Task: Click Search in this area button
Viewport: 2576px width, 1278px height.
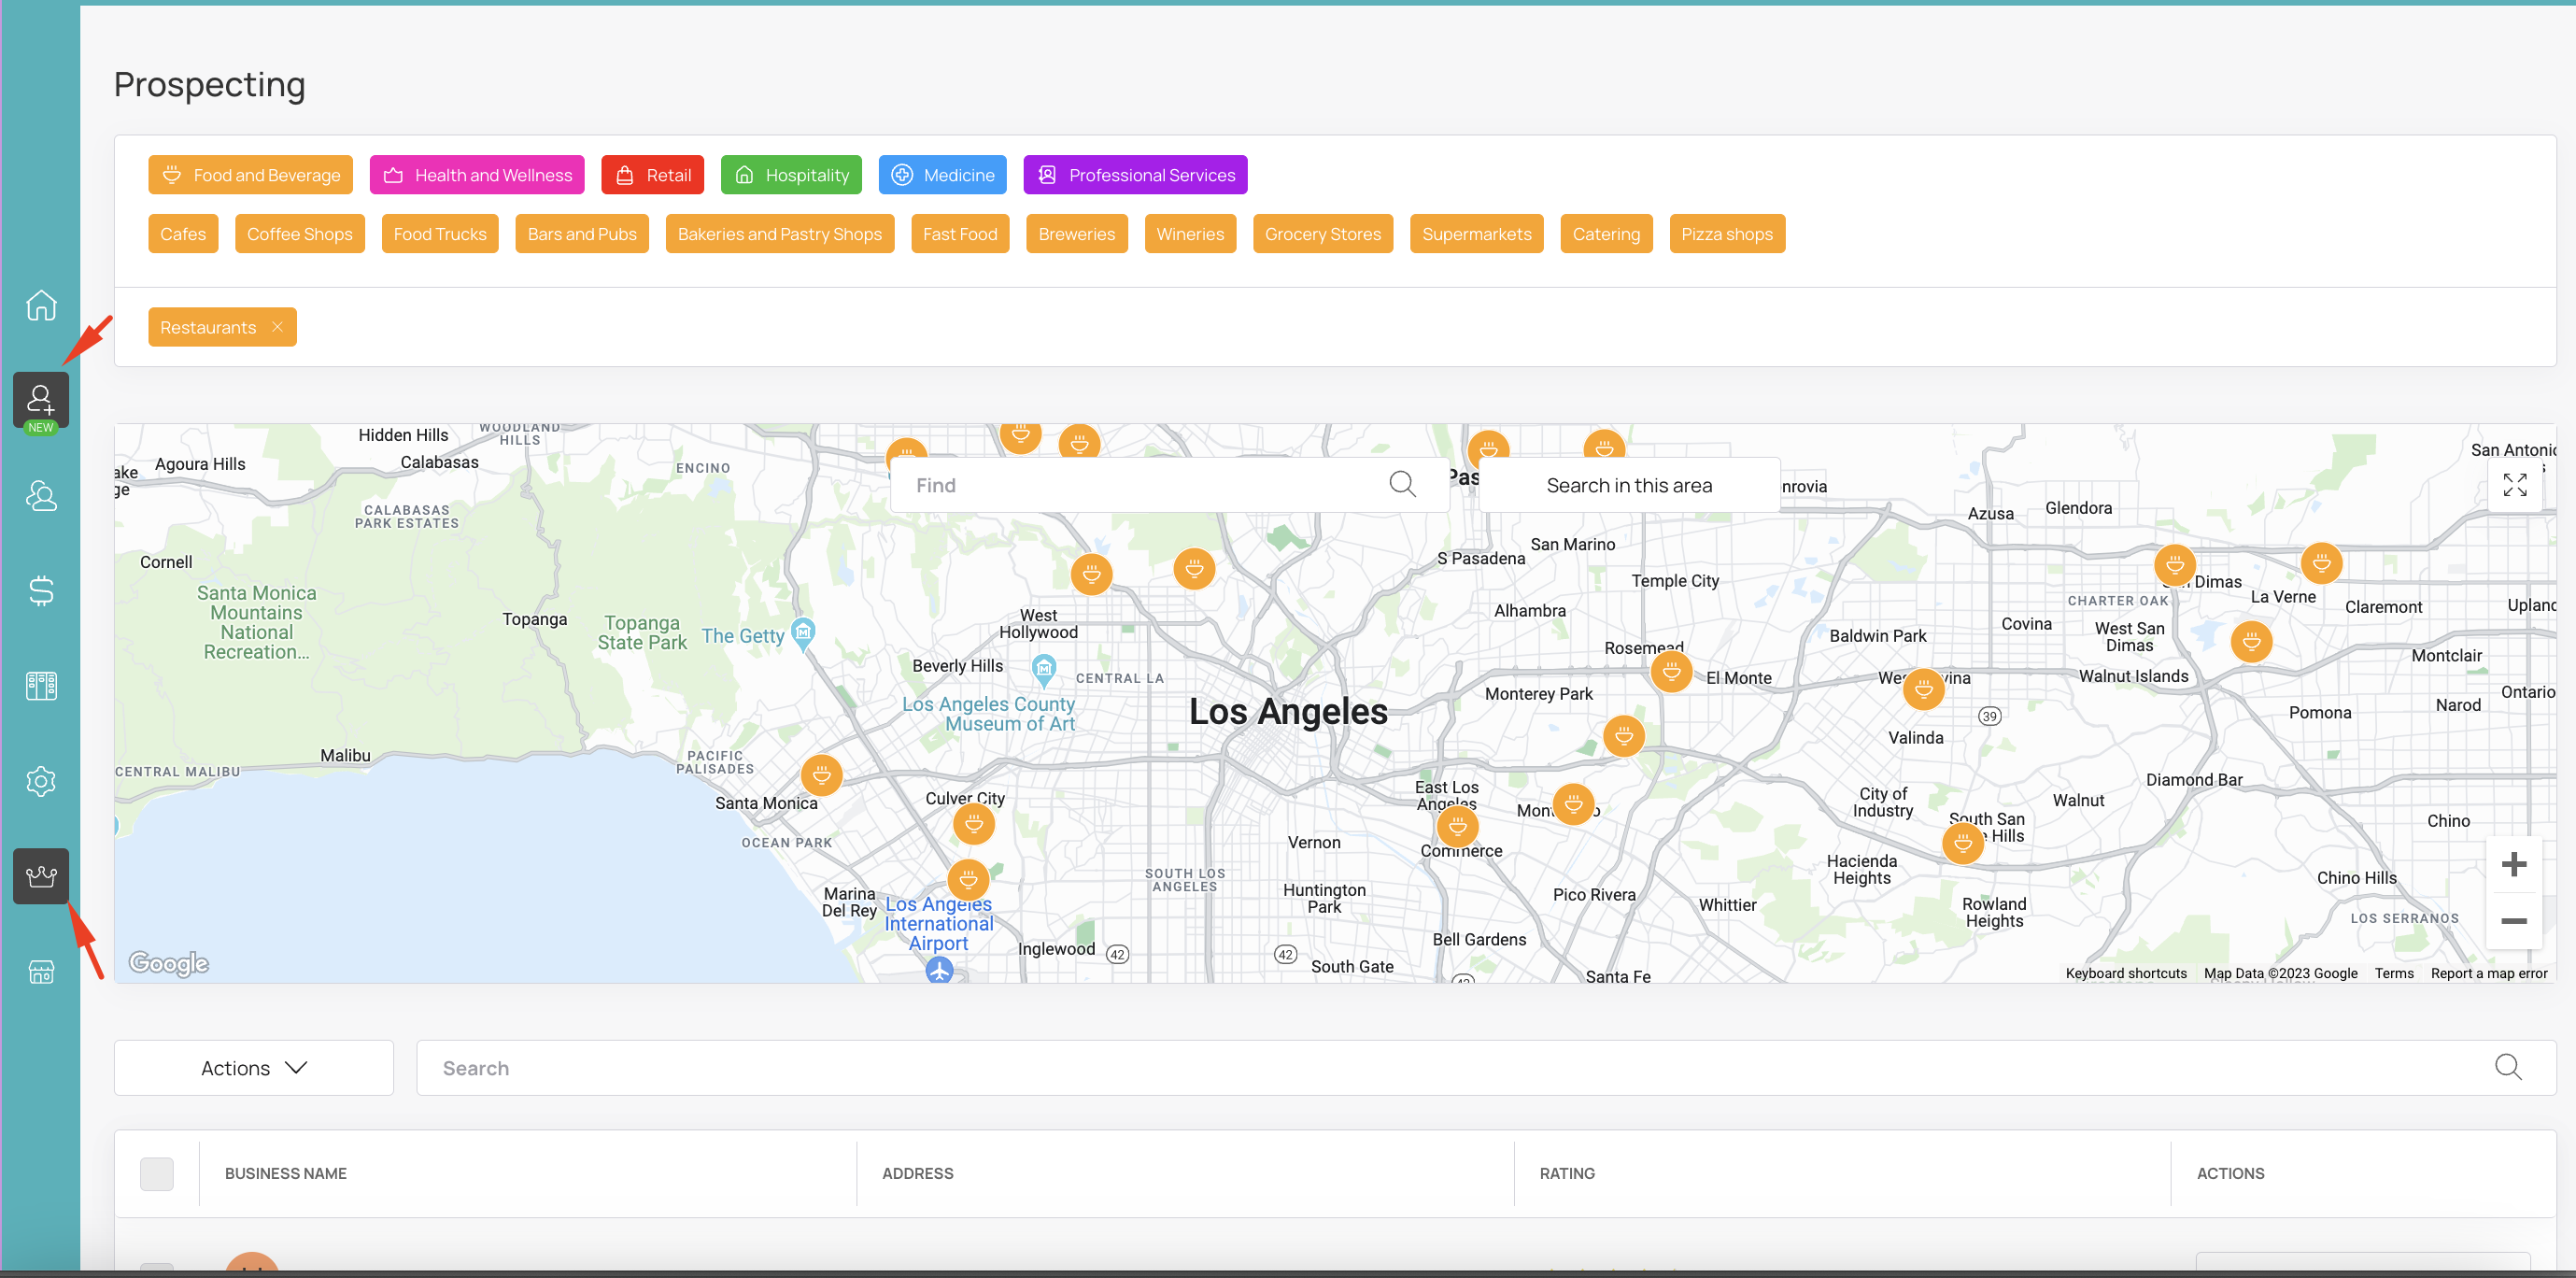Action: [1628, 485]
